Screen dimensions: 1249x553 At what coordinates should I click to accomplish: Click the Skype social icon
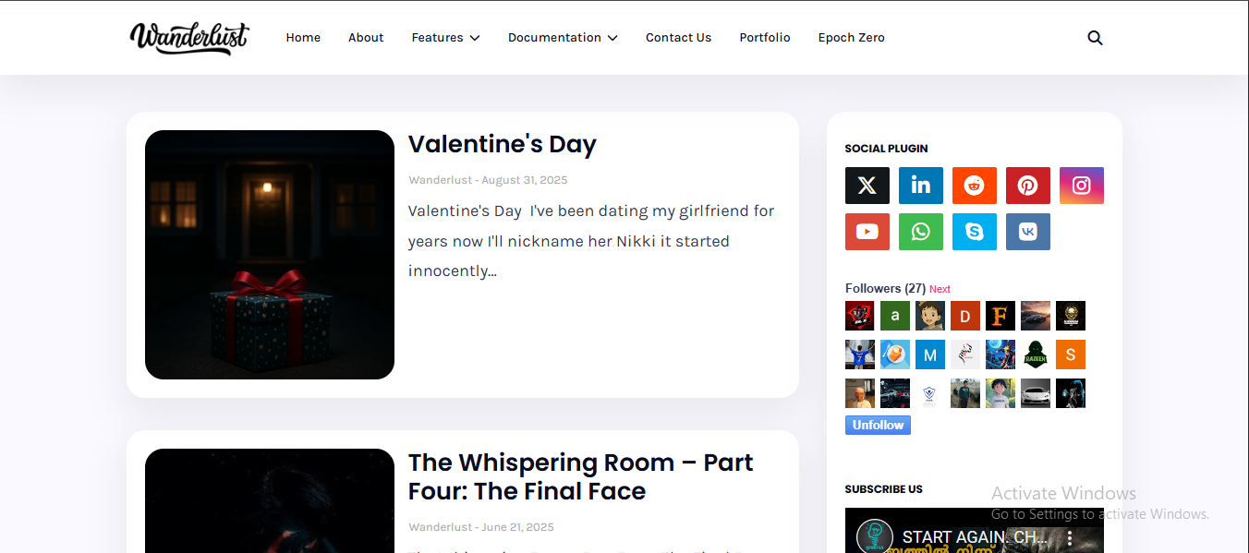[974, 232]
